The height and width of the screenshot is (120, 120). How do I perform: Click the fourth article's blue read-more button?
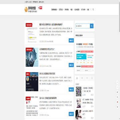pos(71,114)
